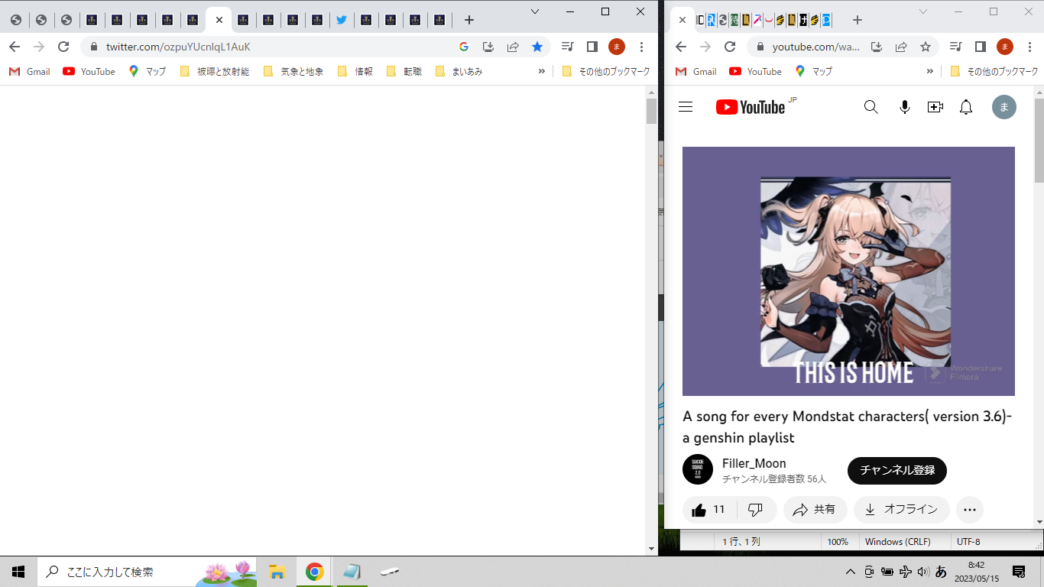Share the twitter.com page
This screenshot has height=587, width=1044.
coord(513,47)
